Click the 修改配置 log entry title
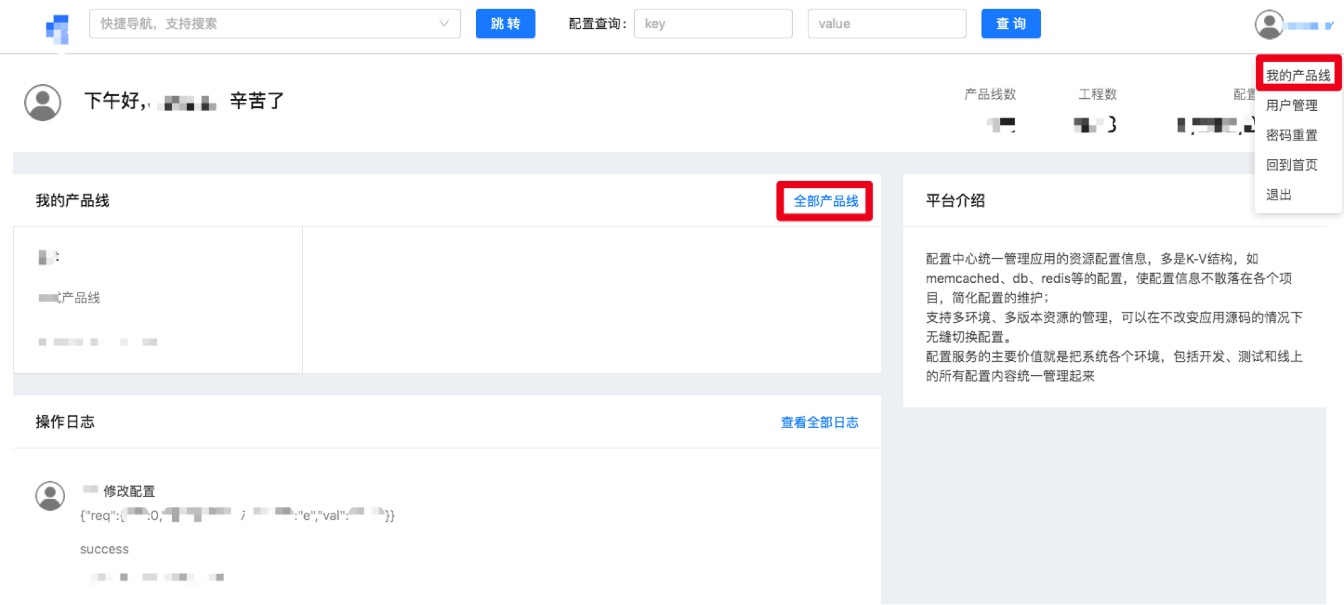The image size is (1344, 605). click(129, 491)
